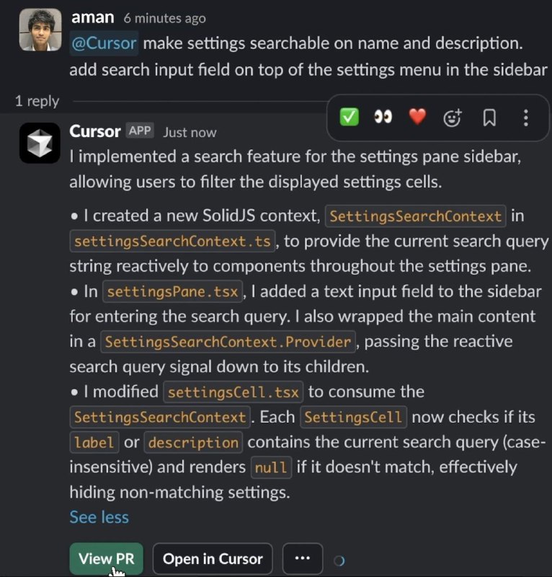552x577 pixels.
Task: React with the red heart emoji
Action: pyautogui.click(x=417, y=118)
